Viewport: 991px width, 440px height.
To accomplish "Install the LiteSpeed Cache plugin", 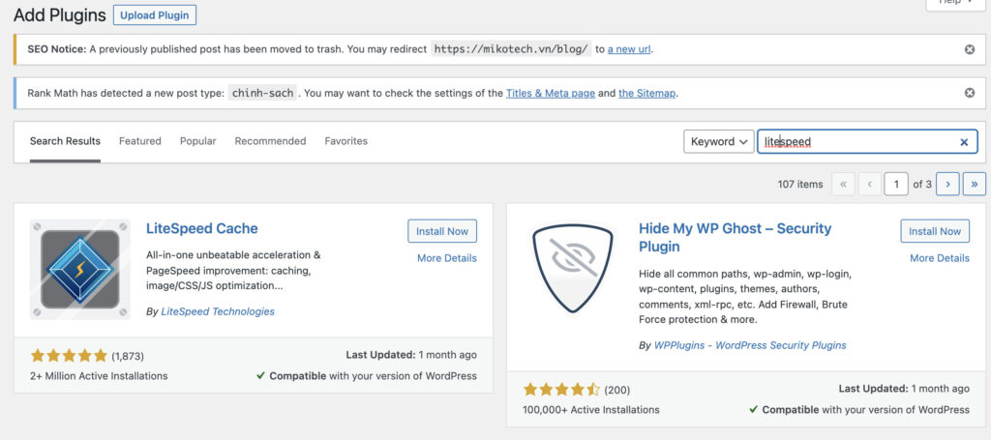I will point(442,231).
